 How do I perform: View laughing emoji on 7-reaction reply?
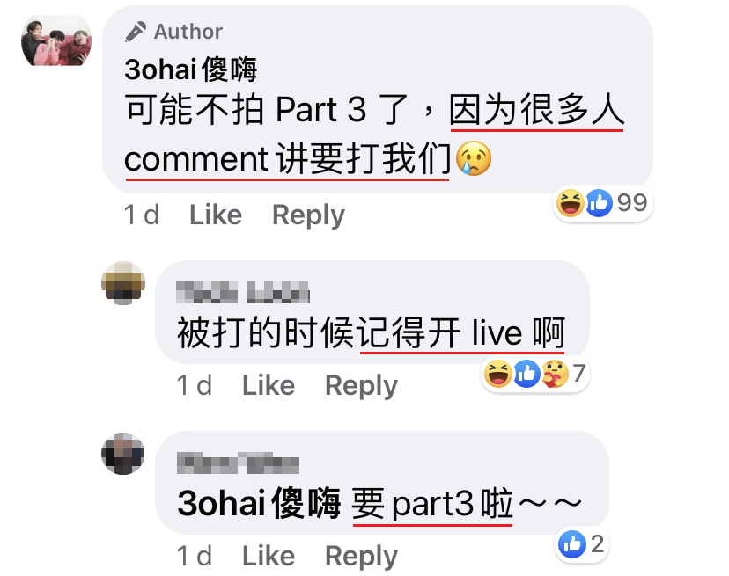pyautogui.click(x=498, y=374)
